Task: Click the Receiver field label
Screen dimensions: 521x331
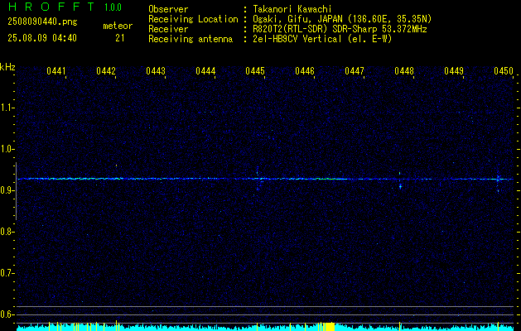Action: click(x=168, y=29)
